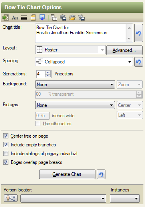Click the overlapping windows template icon
Image resolution: width=145 pixels, height=207 pixels.
[54, 18]
